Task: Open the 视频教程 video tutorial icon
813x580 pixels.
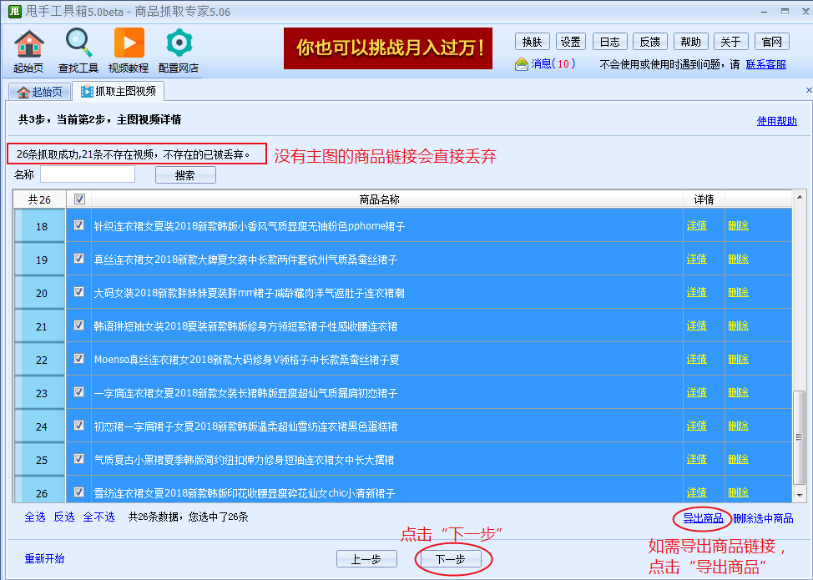Action: (x=129, y=44)
